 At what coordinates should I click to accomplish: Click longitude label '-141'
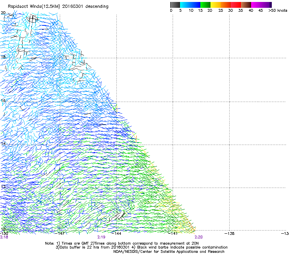173,234
